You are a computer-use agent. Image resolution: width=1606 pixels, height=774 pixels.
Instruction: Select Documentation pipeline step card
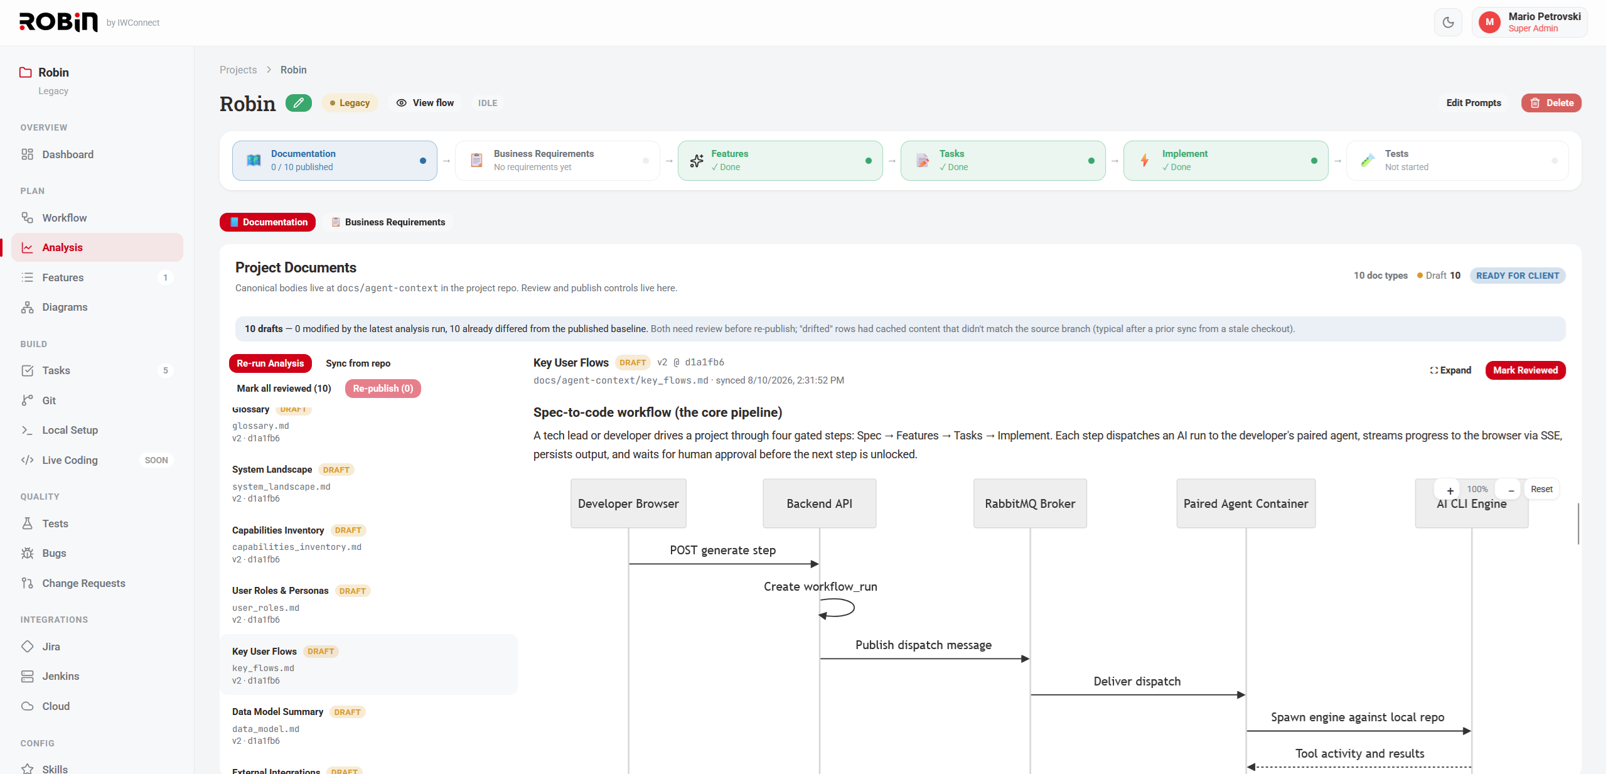tap(335, 161)
